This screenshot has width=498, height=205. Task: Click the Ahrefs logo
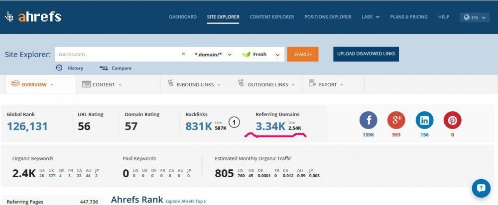[33, 17]
